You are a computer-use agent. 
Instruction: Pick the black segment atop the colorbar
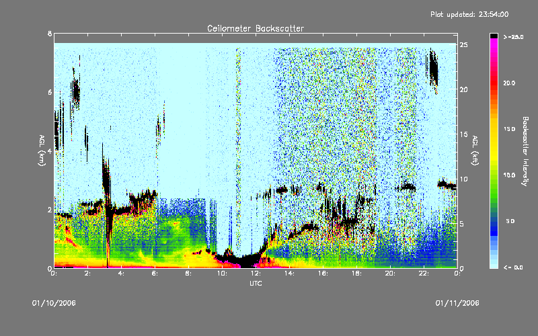pyautogui.click(x=494, y=36)
